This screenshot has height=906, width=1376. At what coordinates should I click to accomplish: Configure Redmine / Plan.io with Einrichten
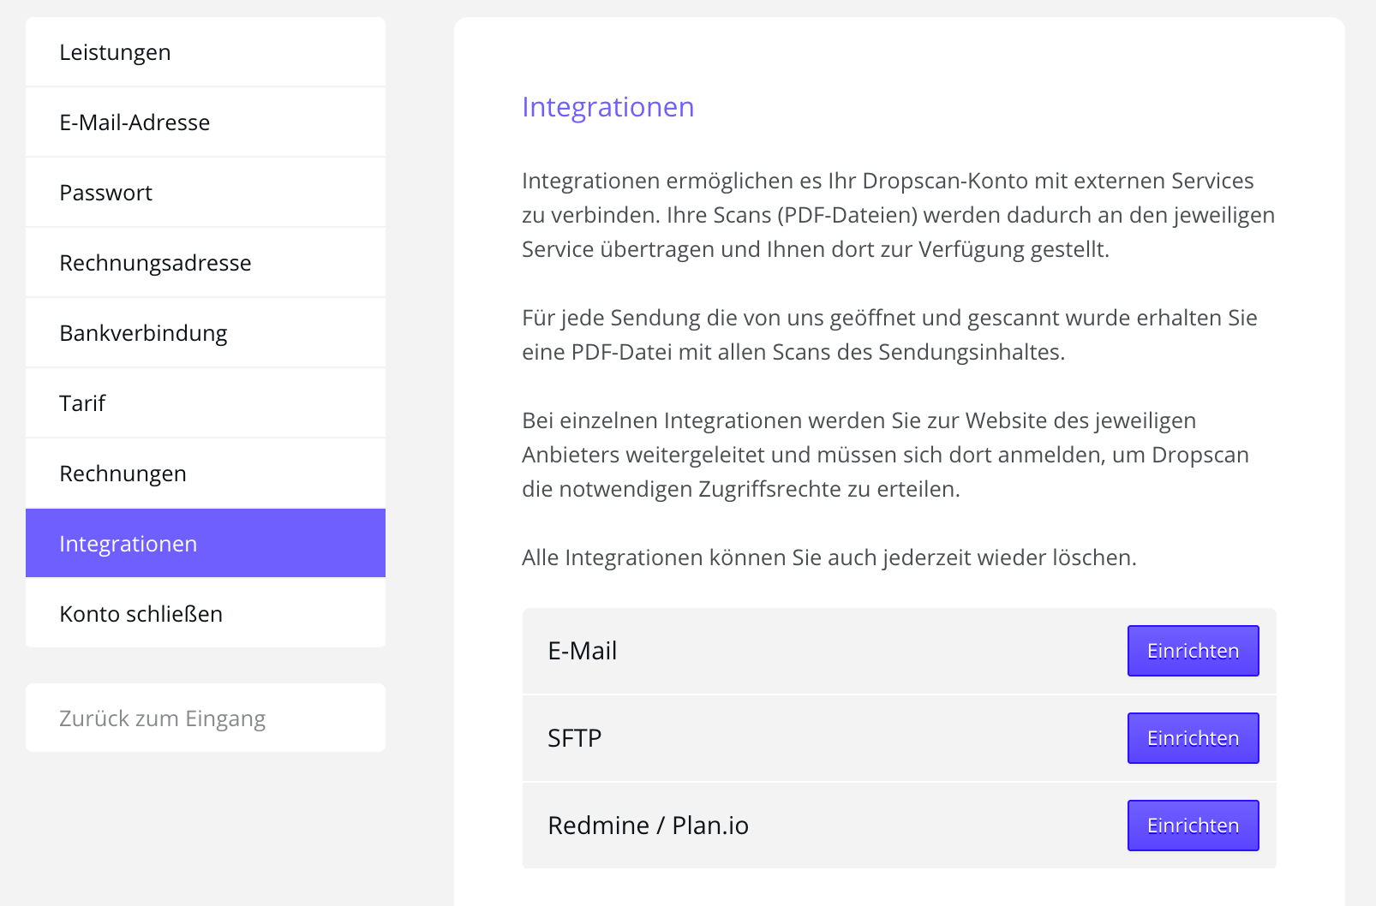(1193, 825)
